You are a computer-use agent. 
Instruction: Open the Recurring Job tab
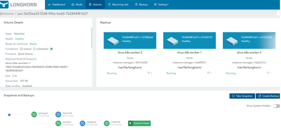coord(118,4)
